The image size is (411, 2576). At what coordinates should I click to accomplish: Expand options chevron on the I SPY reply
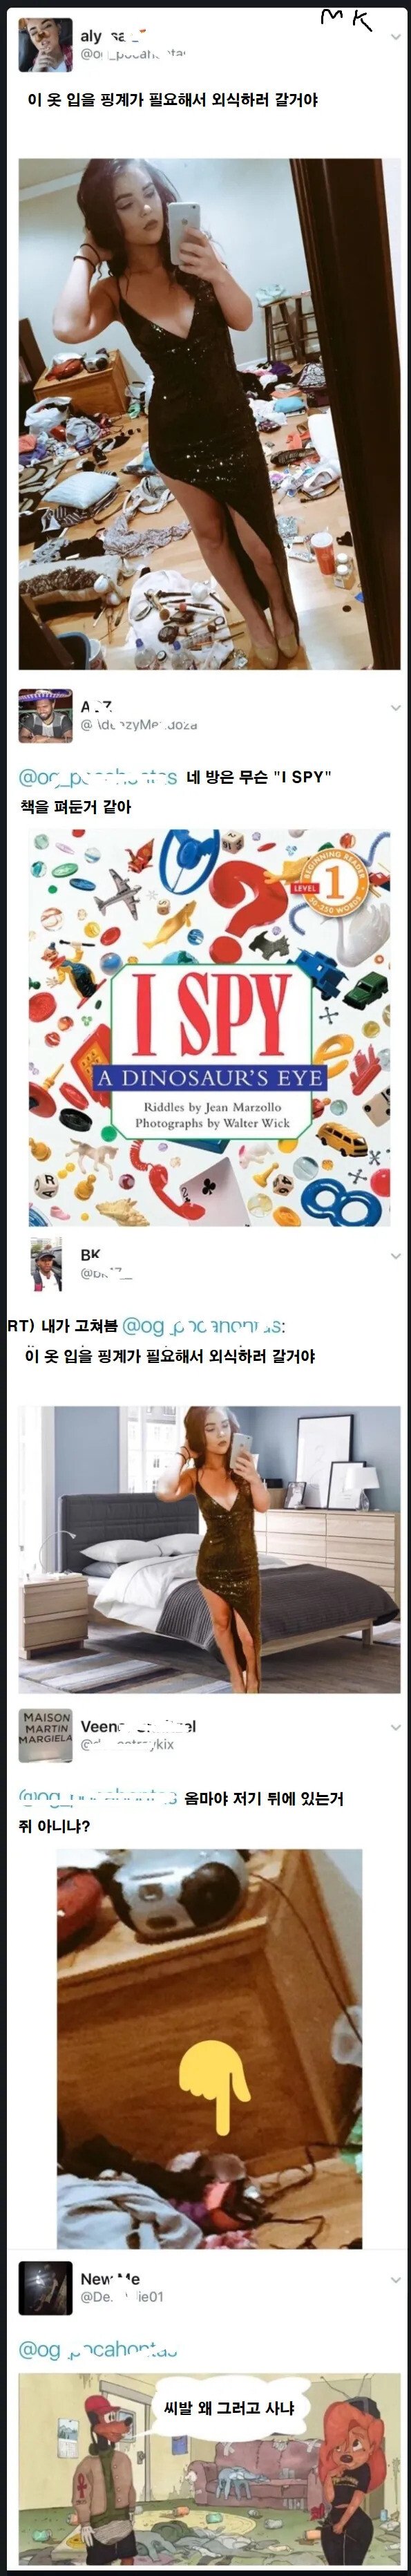(x=395, y=708)
